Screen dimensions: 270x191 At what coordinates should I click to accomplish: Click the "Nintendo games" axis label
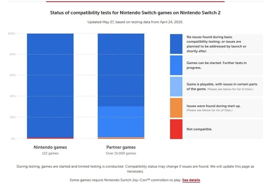[x=50, y=147]
